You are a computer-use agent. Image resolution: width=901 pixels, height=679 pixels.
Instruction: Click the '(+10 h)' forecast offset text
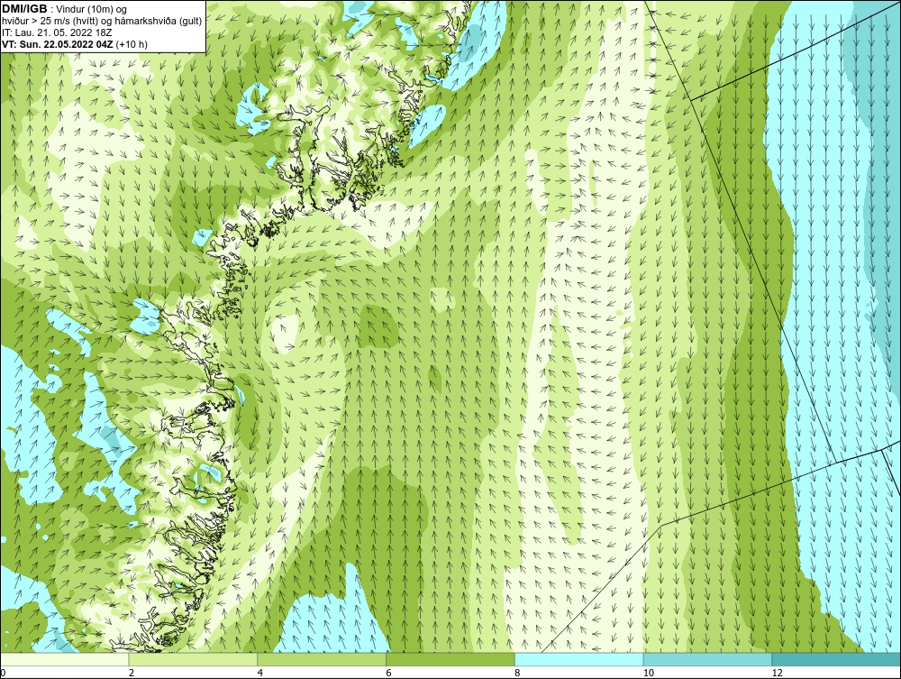[132, 44]
